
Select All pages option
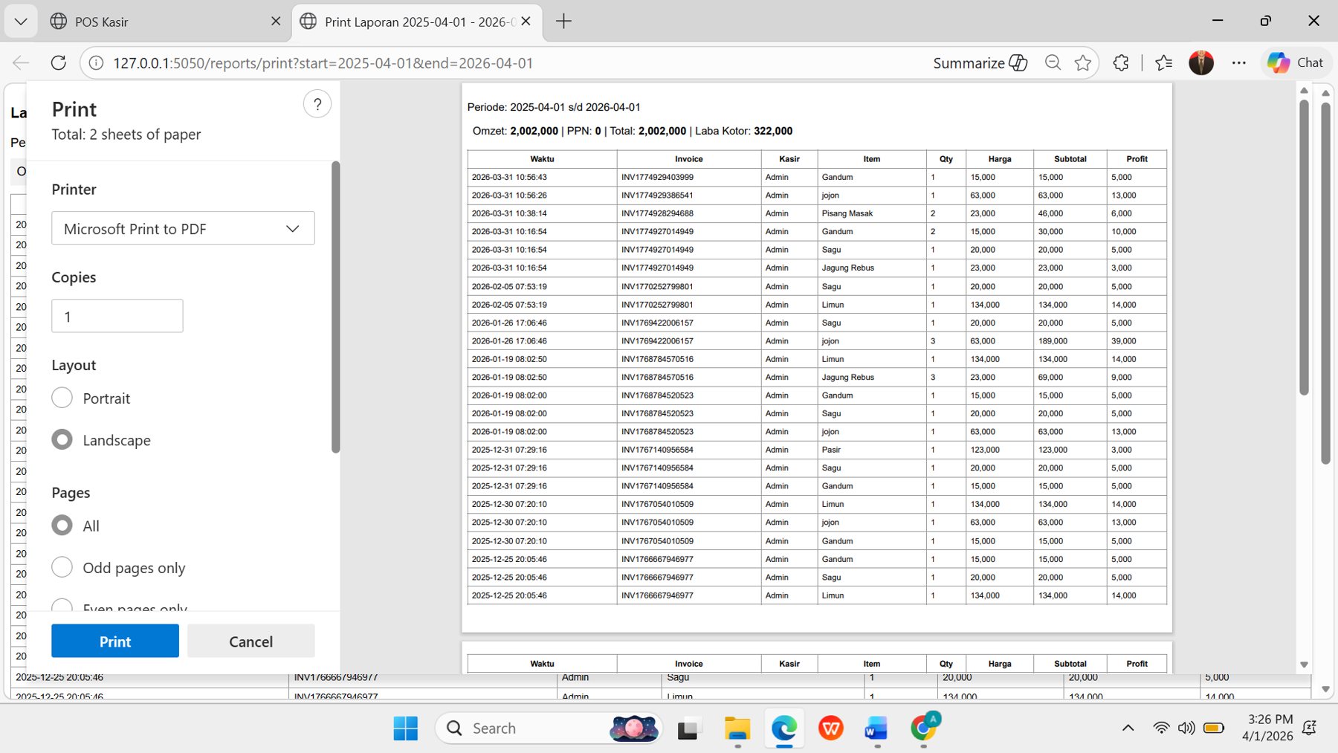pos(62,526)
